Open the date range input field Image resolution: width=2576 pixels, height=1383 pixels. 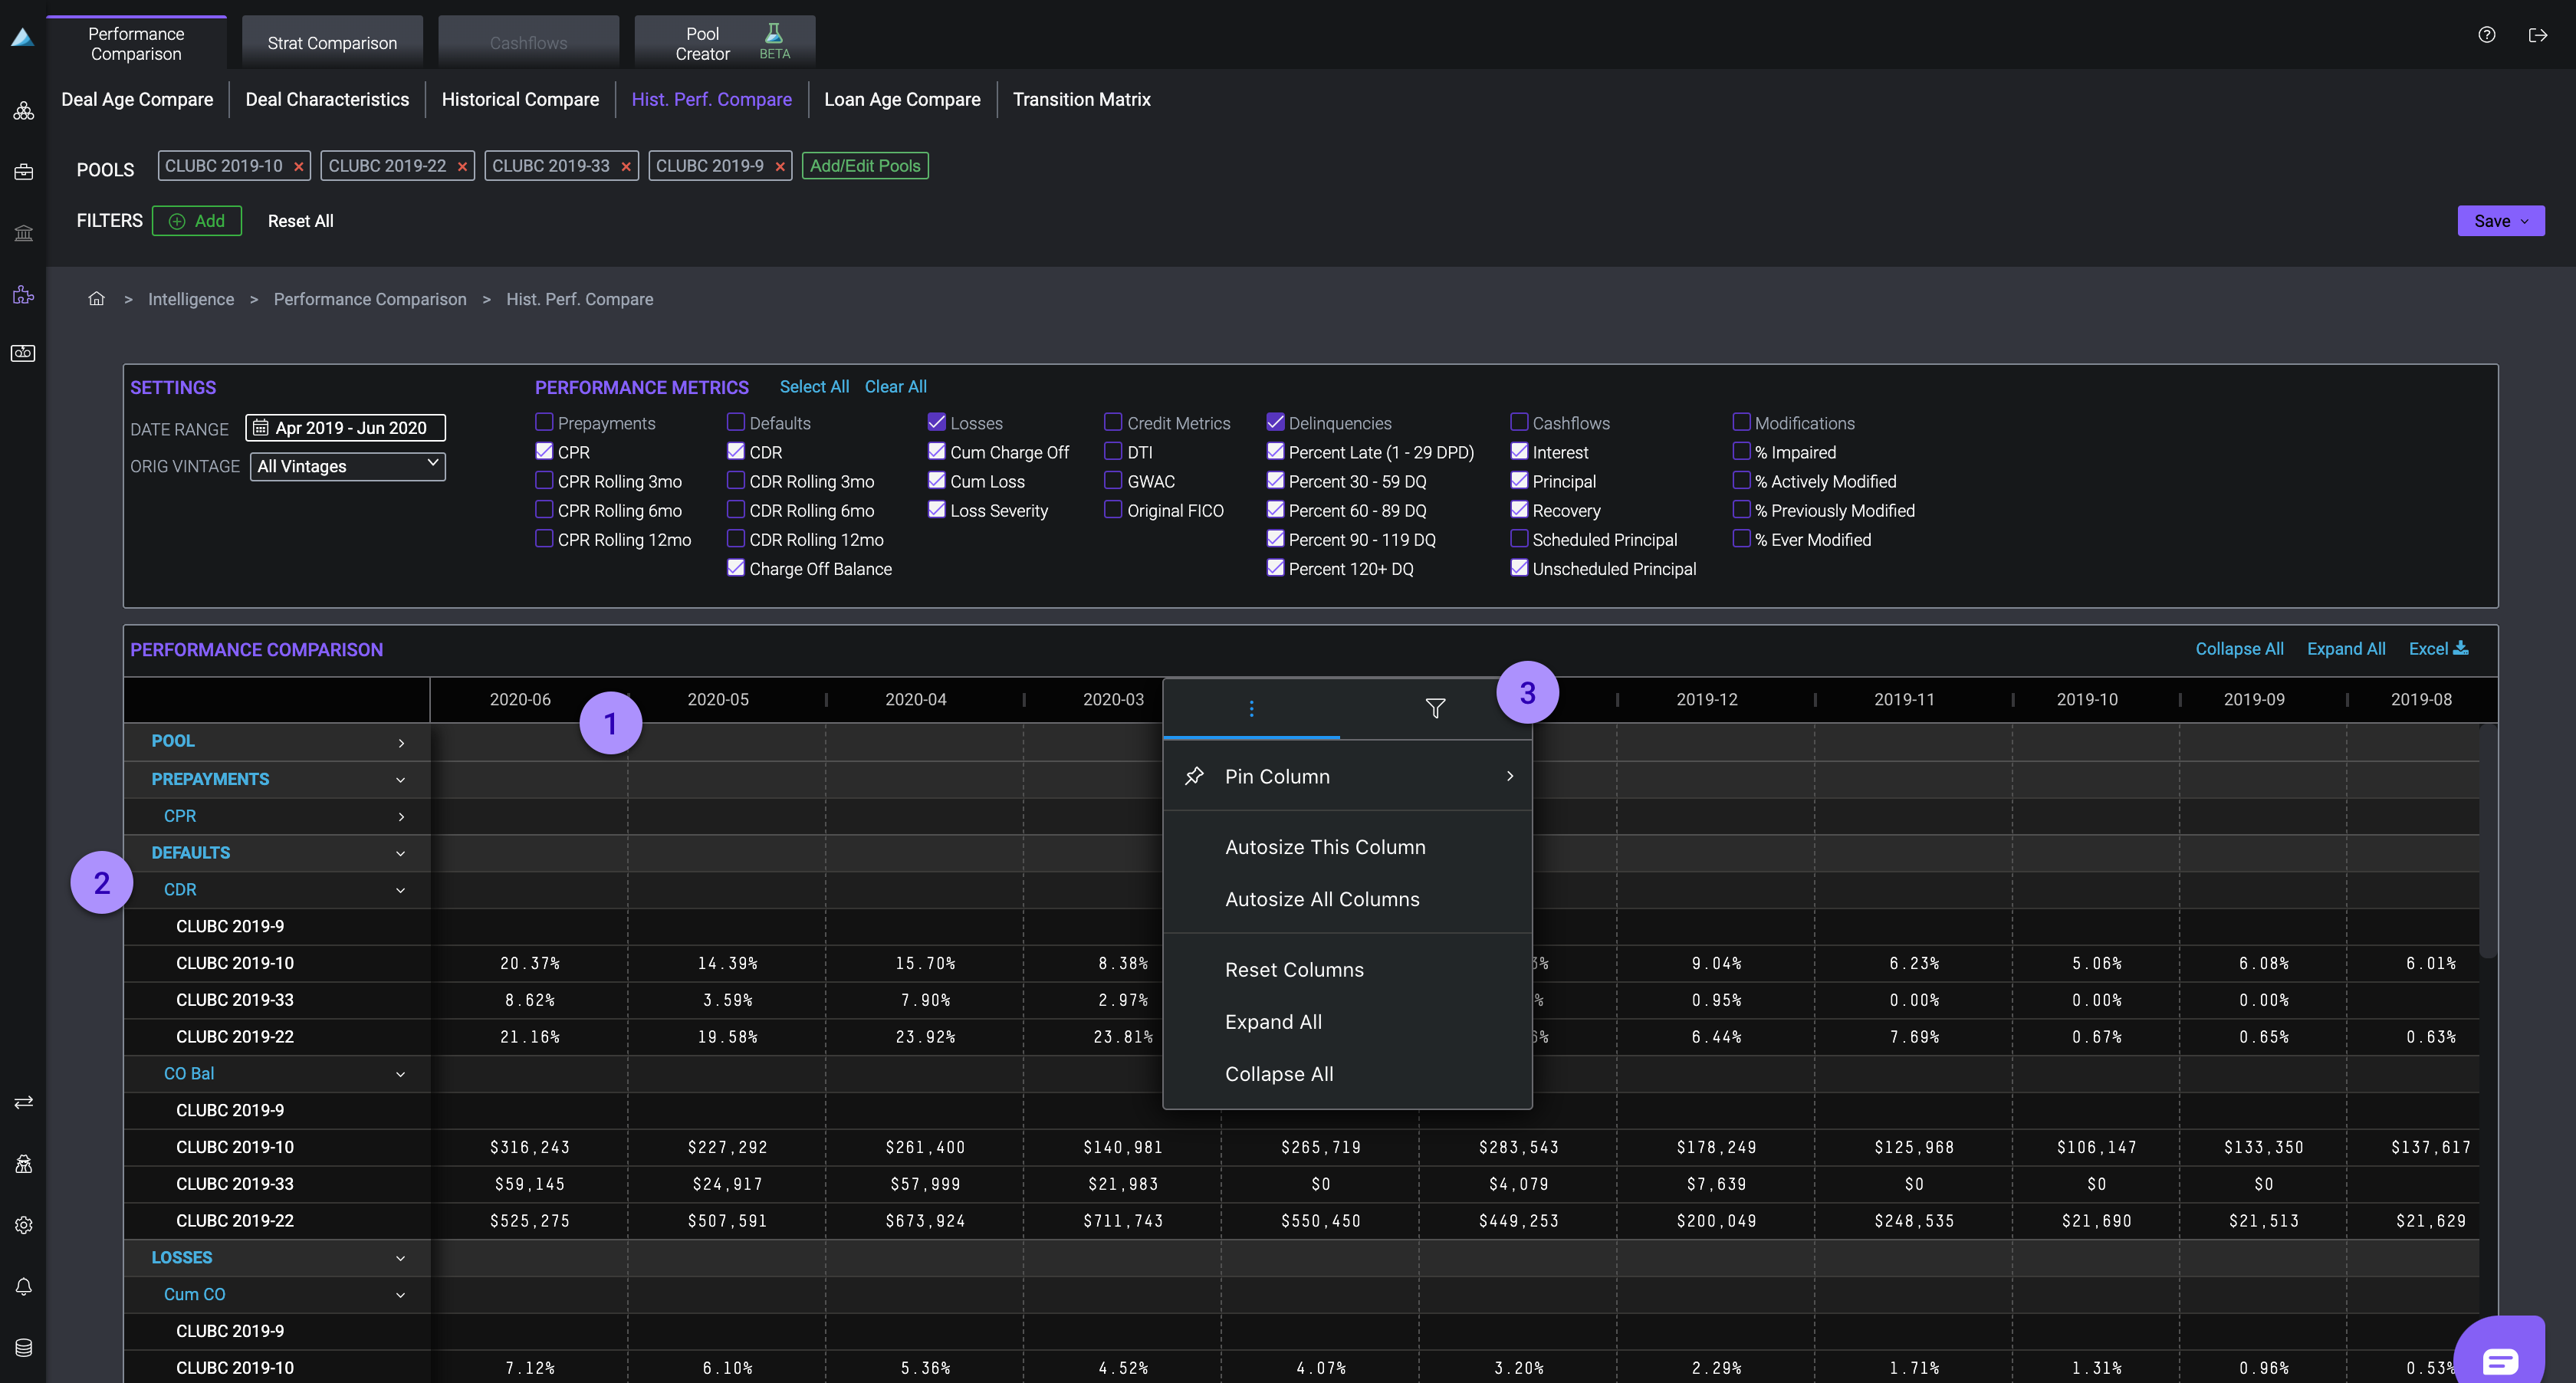[x=345, y=428]
